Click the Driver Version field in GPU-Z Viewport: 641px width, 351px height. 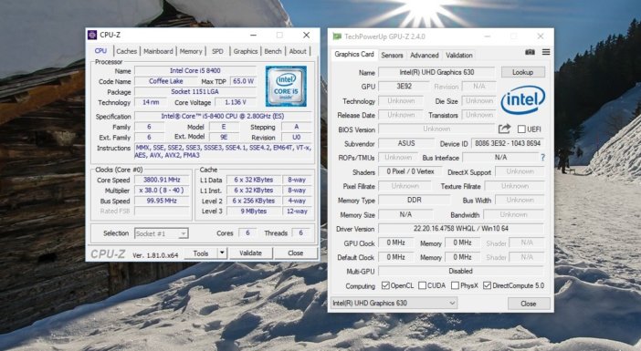[x=461, y=229]
